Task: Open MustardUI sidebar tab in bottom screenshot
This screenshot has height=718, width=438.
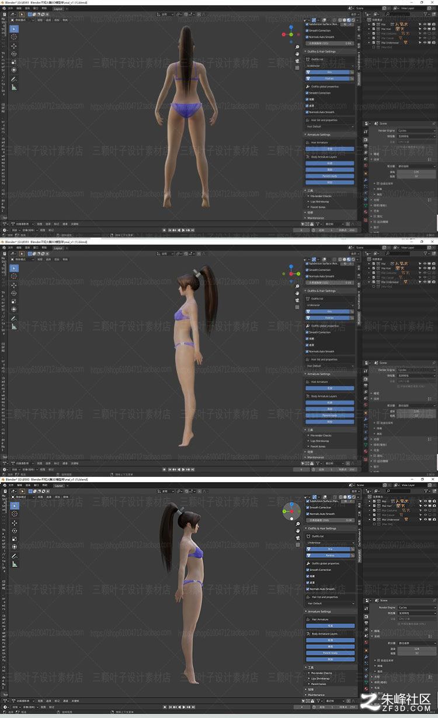Action: (359, 556)
